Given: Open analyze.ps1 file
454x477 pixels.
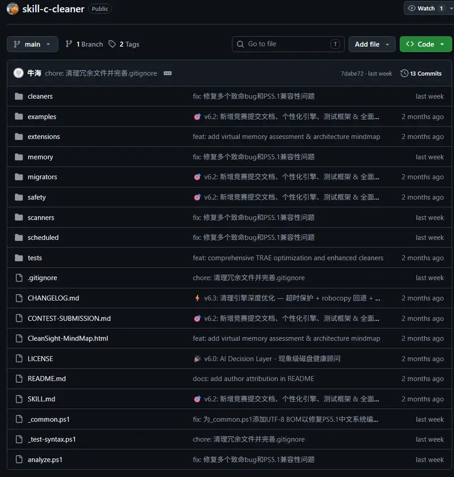Looking at the screenshot, I should tap(45, 459).
